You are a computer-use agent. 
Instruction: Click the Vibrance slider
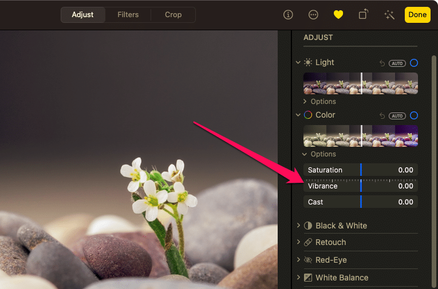tap(360, 186)
